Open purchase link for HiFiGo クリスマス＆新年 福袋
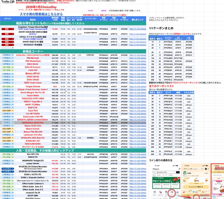This screenshot has width=224, height=199. tap(138, 39)
